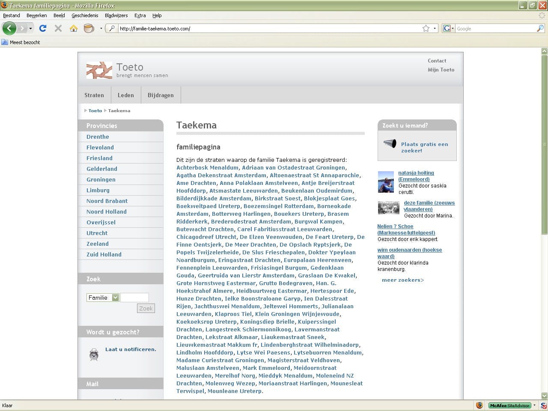Switch to the Leden tab
The width and height of the screenshot is (548, 411).
pyautogui.click(x=126, y=95)
